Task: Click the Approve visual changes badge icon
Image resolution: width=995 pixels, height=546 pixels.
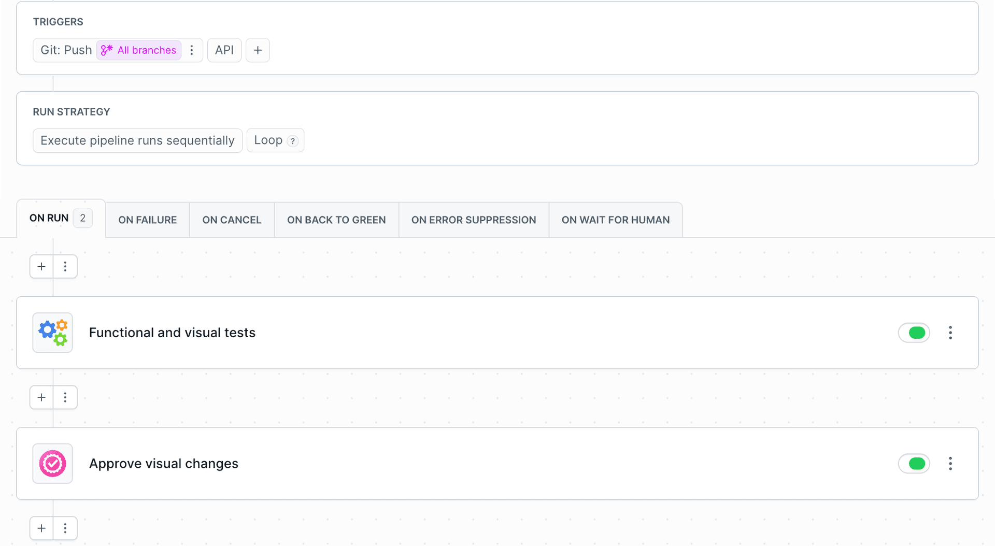Action: [52, 464]
